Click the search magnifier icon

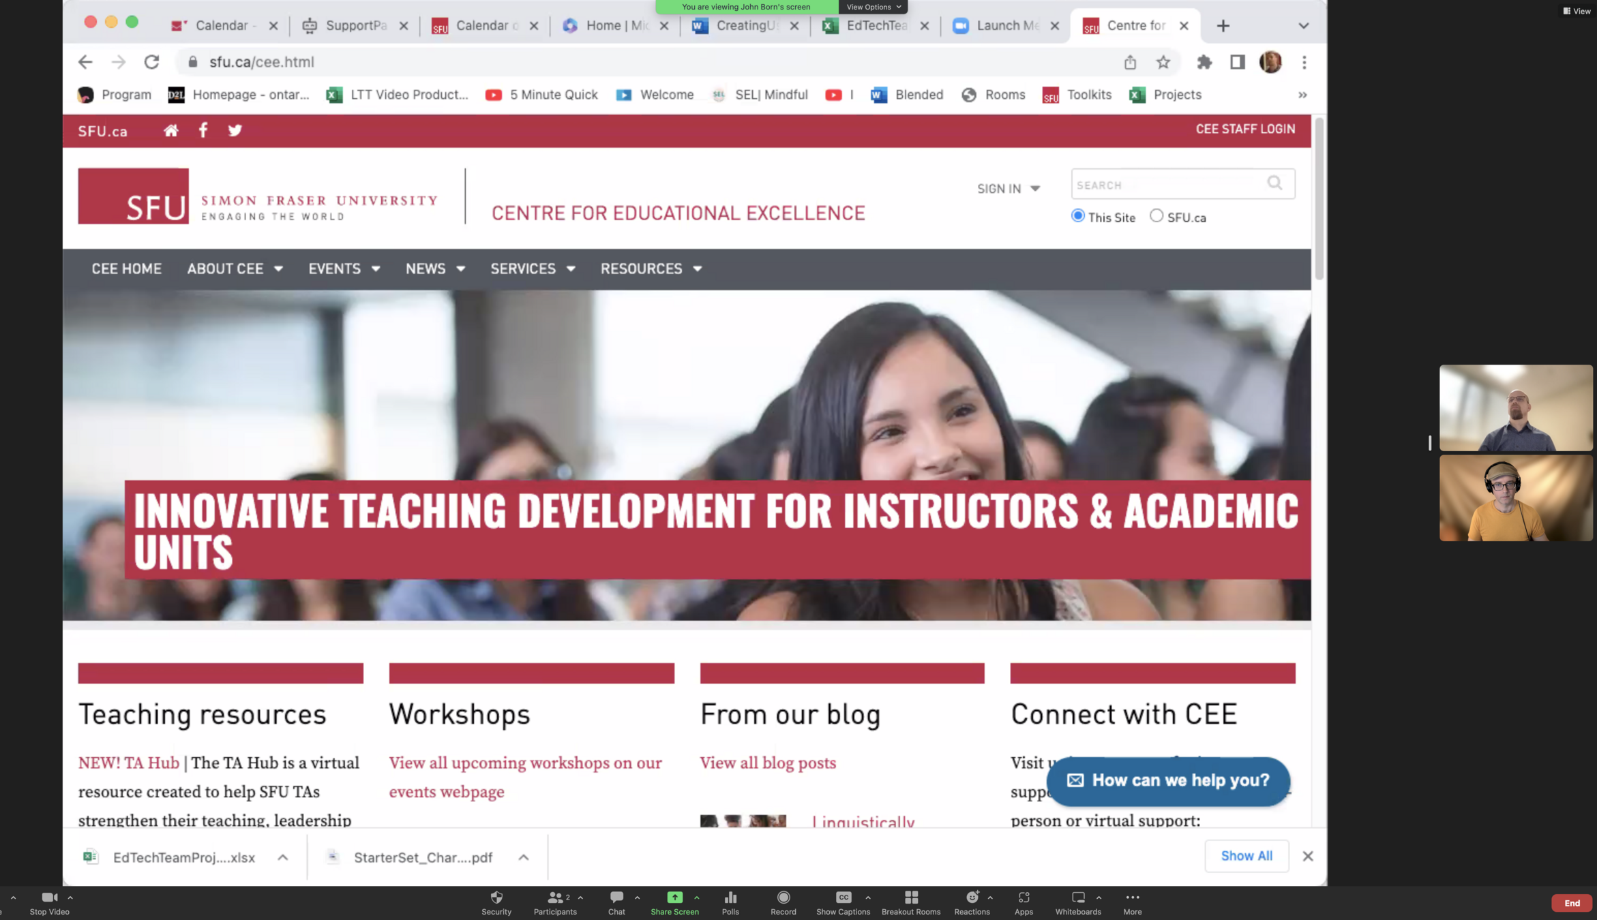click(1274, 183)
